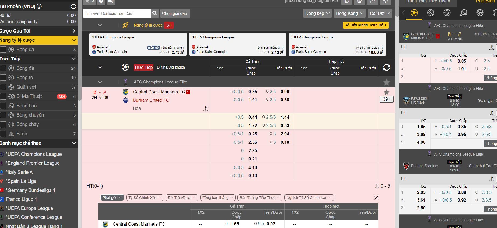497x228 pixels.
Task: Click Pohang Steelers team crest
Action: click(406, 166)
